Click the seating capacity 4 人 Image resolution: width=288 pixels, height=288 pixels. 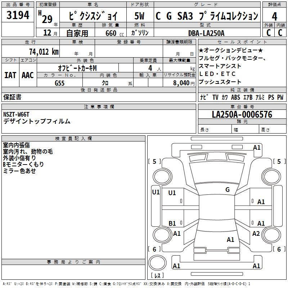click(155, 68)
